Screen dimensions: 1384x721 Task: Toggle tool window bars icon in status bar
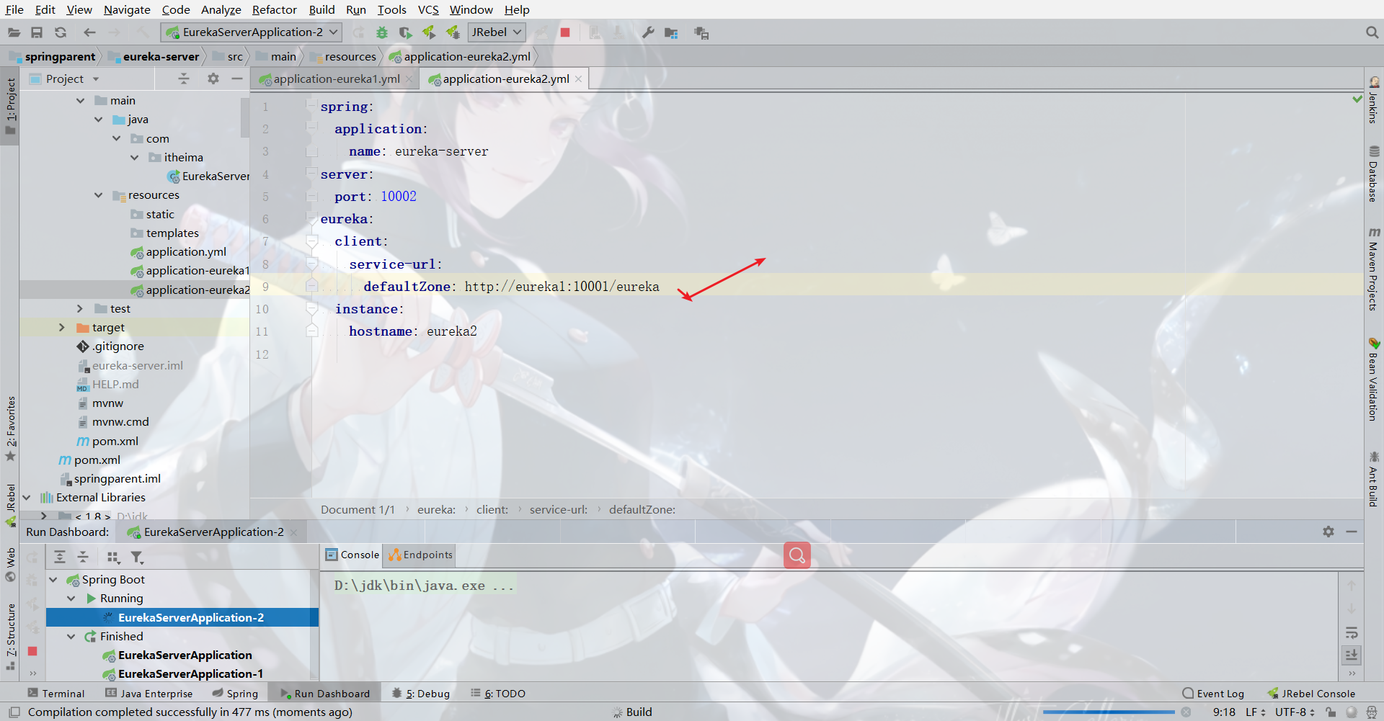click(x=14, y=712)
